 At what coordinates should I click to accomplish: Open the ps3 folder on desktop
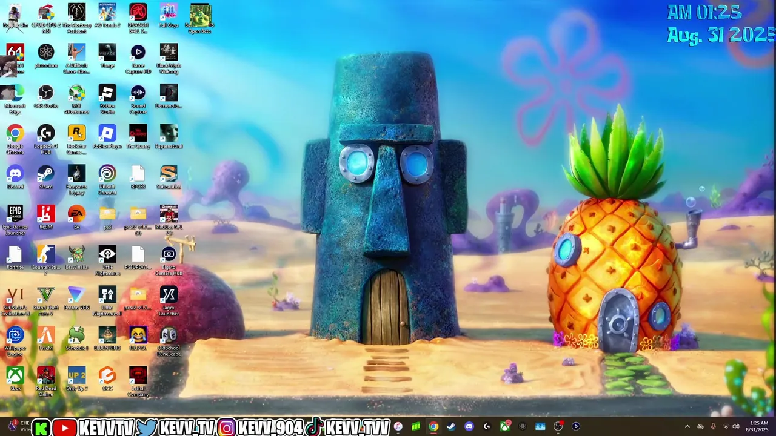pos(107,218)
